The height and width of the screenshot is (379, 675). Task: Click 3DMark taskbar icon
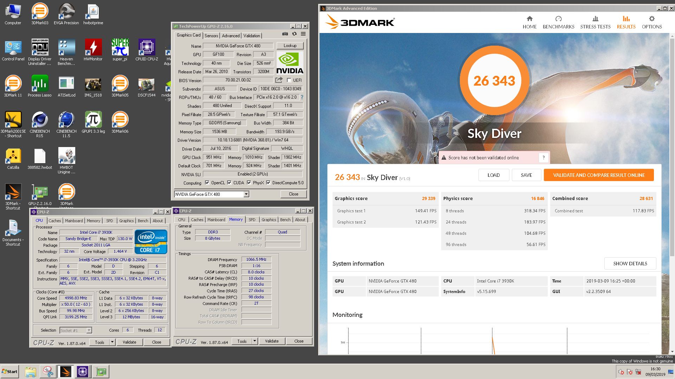(65, 372)
